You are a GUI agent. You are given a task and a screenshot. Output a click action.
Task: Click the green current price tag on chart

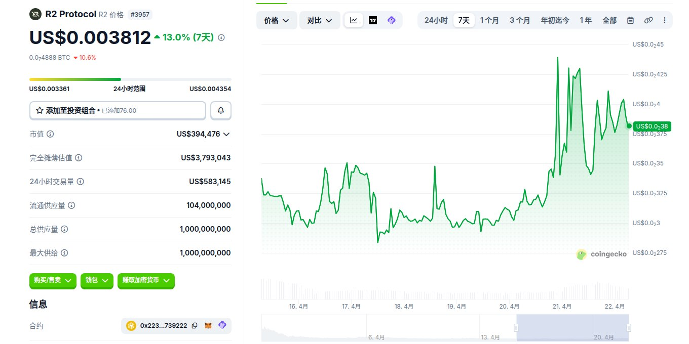(x=651, y=126)
